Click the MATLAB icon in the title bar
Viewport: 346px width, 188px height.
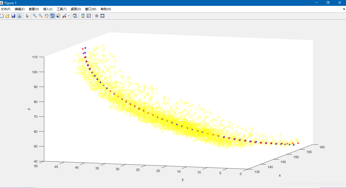tap(2, 3)
